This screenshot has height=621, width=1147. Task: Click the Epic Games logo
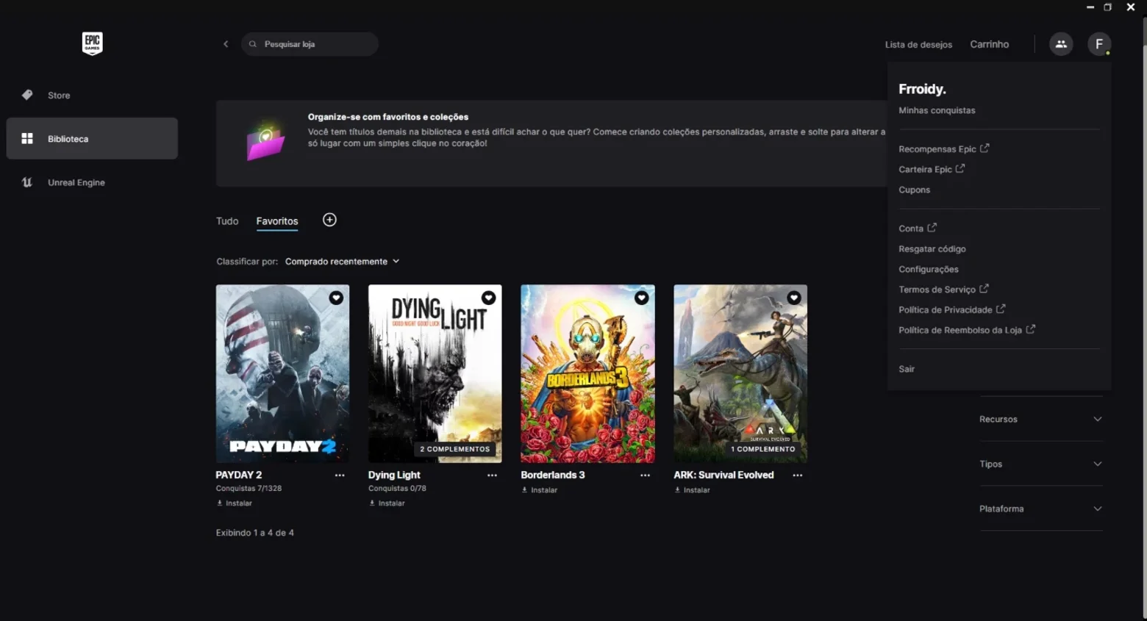92,43
